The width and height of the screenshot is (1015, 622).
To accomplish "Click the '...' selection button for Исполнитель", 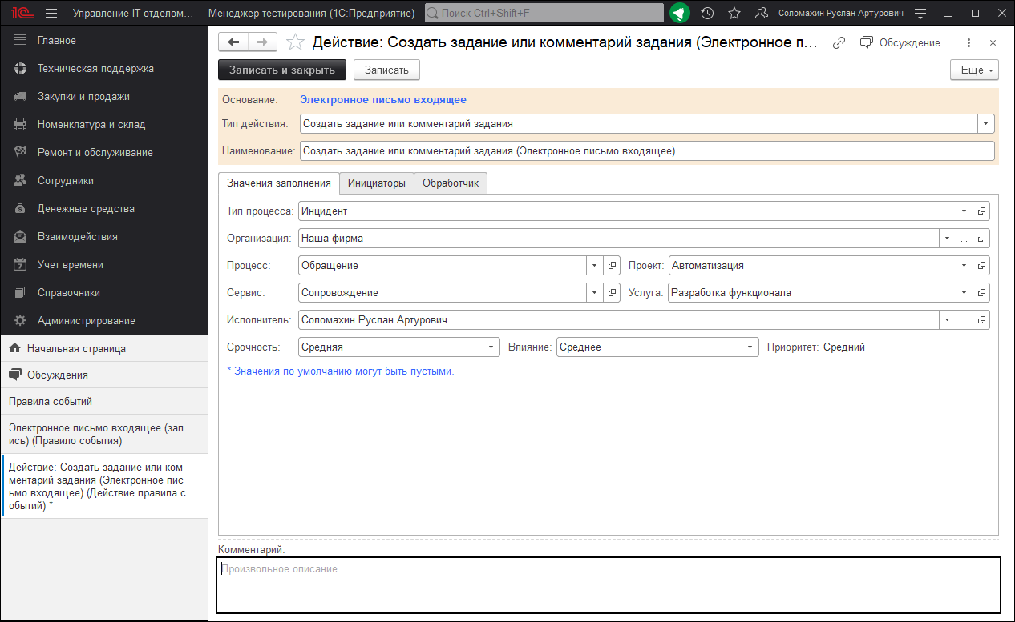I will tap(964, 319).
